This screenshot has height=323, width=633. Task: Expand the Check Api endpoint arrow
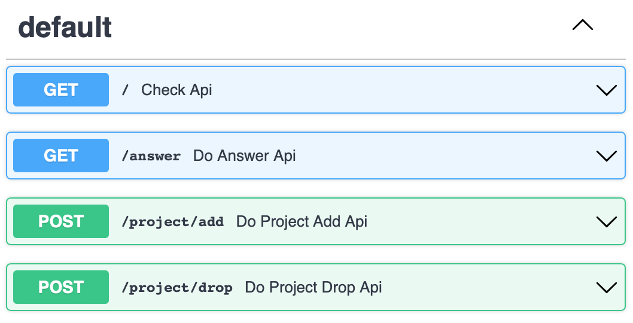pyautogui.click(x=606, y=90)
